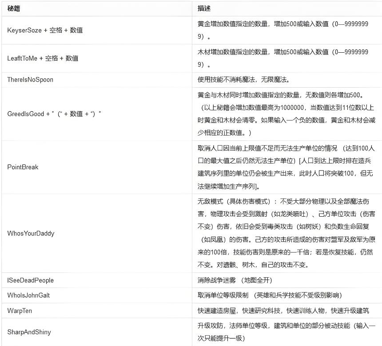The width and height of the screenshot is (382, 346).
Task: Select the 快速建造房屋 description text
Action: (x=283, y=311)
